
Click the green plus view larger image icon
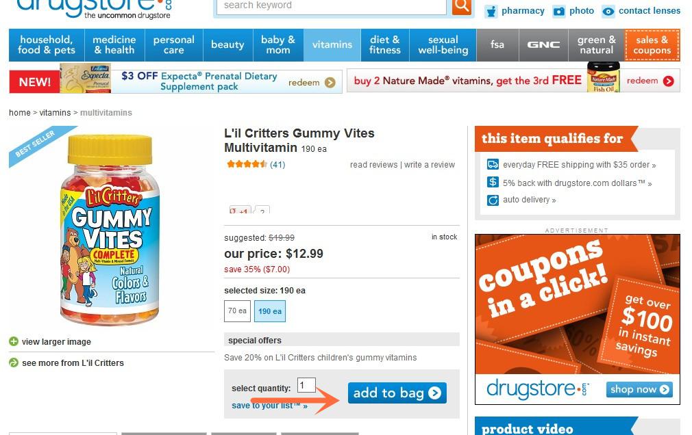click(x=14, y=341)
